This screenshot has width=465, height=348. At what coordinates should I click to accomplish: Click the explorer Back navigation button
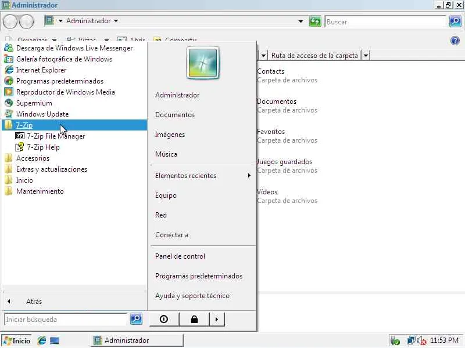pyautogui.click(x=10, y=21)
